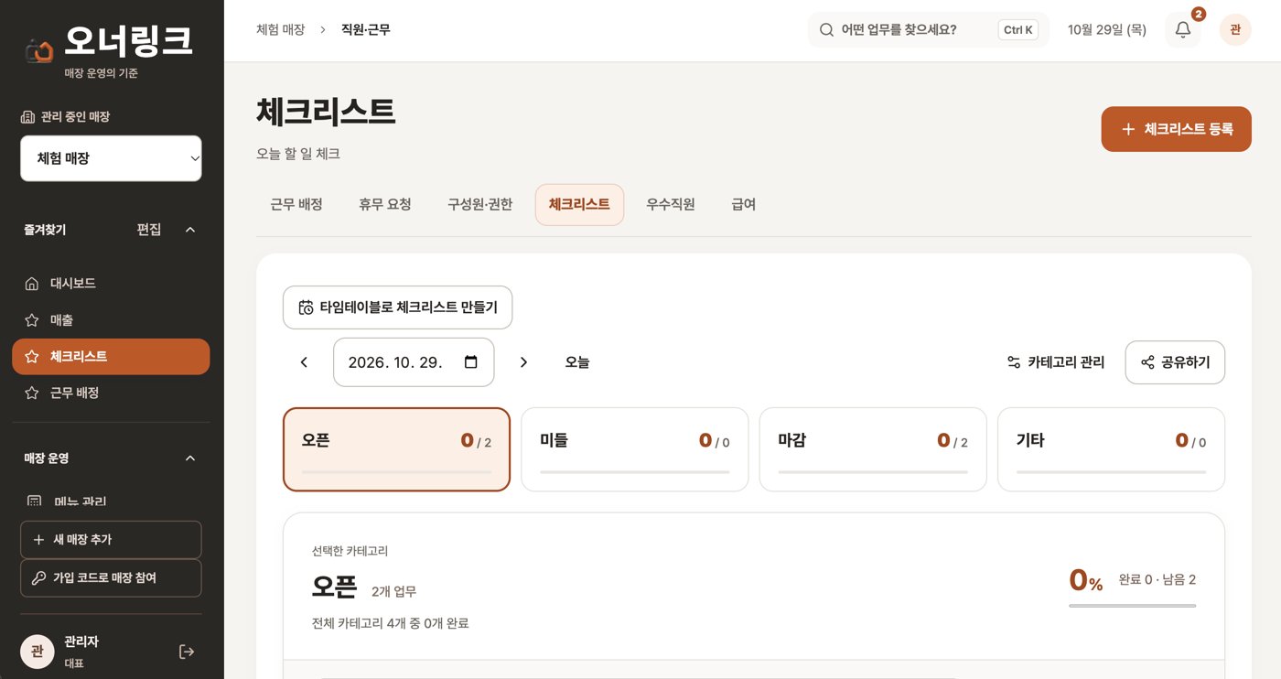Click the 어떤 업무를 찾으세요? search field

pos(929,30)
